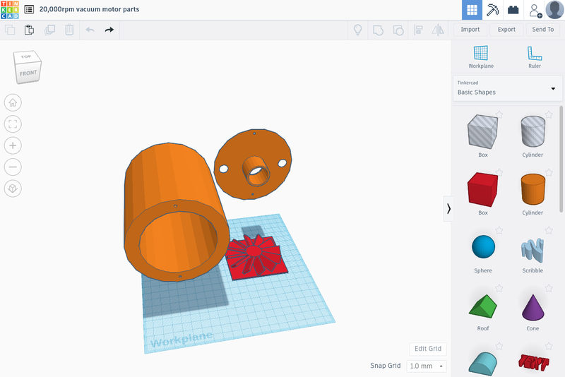Open the Snap Grid 1.0 mm dropdown
Image resolution: width=565 pixels, height=377 pixels.
pos(427,366)
